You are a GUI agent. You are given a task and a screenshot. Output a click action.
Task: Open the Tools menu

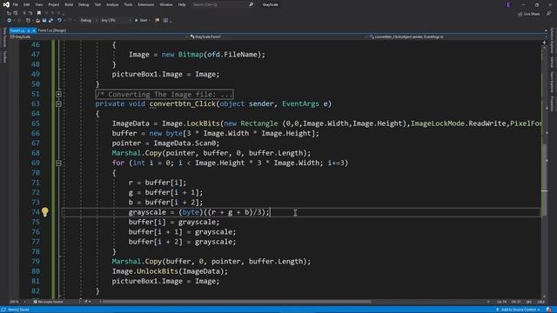(128, 4)
